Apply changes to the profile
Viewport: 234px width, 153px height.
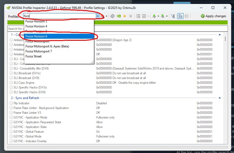(213, 16)
